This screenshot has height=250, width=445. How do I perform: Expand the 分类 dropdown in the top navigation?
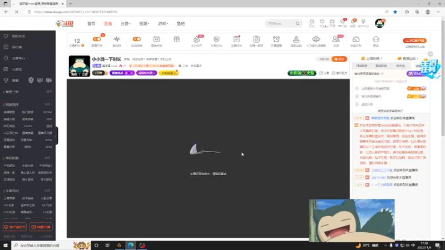coord(126,23)
